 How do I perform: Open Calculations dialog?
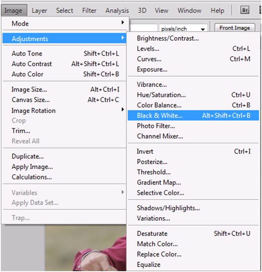(x=65, y=177)
